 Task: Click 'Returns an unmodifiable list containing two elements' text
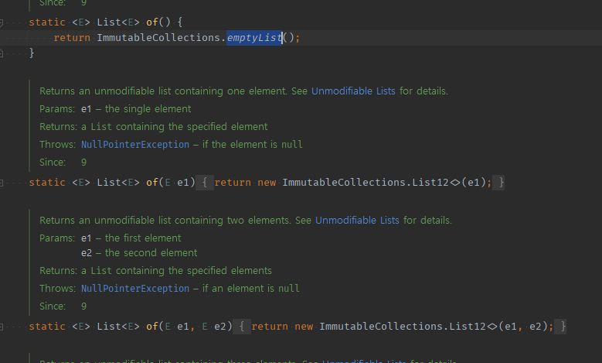click(165, 221)
